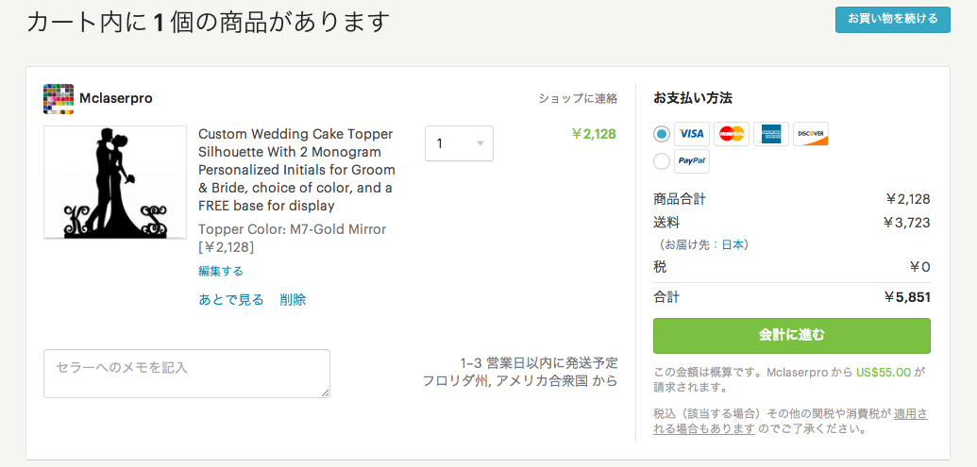Click the MasterCard icon

(x=732, y=134)
